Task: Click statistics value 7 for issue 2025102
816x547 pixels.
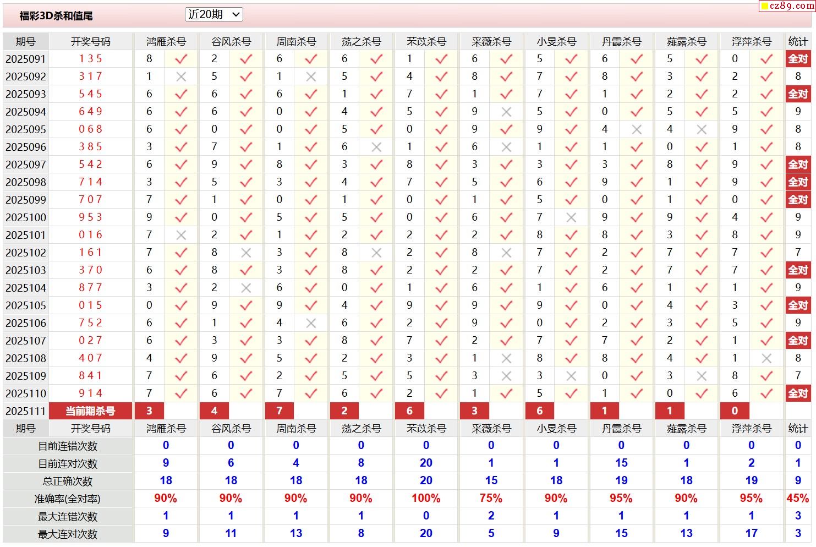Action: (x=798, y=253)
